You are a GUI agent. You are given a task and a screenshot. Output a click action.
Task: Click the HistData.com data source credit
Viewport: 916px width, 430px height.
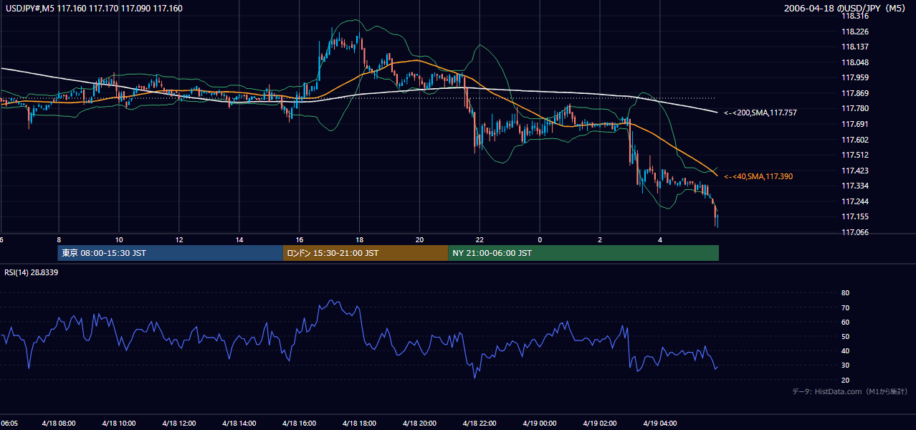coord(850,391)
